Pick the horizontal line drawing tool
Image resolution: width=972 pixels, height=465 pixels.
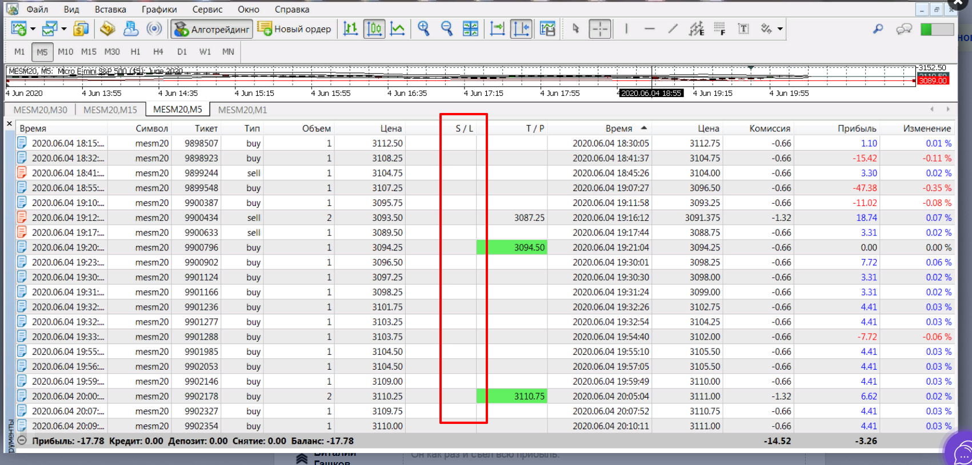(650, 29)
